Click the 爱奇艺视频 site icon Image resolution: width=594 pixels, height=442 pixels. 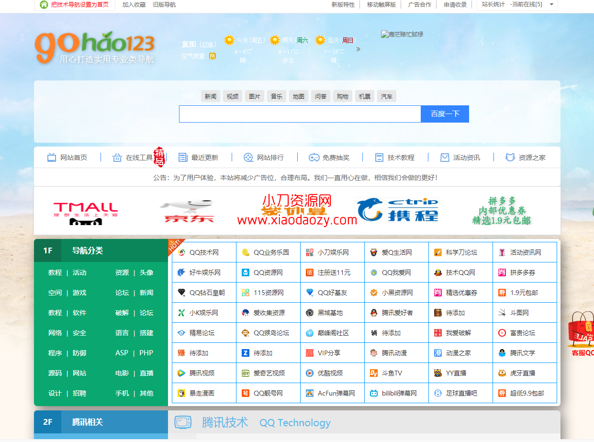(x=246, y=373)
